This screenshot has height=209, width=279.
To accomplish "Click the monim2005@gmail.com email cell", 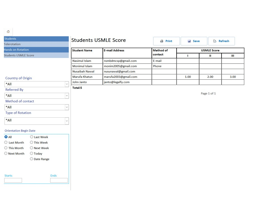I will [127, 66].
